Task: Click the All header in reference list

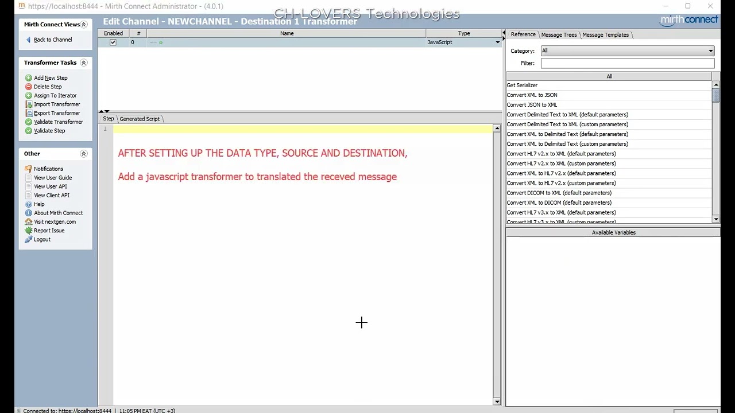Action: (609, 76)
